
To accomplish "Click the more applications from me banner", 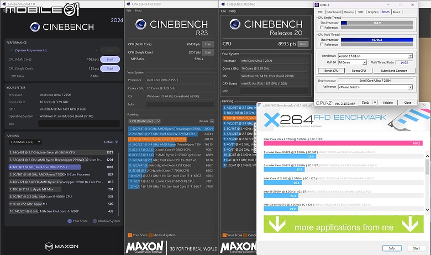I will pyautogui.click(x=344, y=224).
